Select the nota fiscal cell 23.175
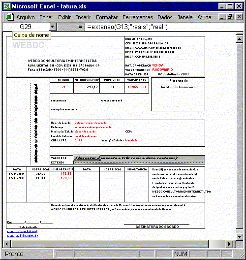The height and width of the screenshot is (260, 246). pyautogui.click(x=40, y=178)
